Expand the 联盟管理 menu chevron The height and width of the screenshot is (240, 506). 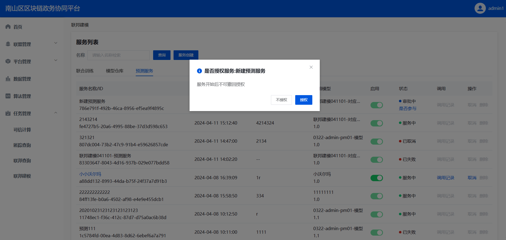click(56, 43)
